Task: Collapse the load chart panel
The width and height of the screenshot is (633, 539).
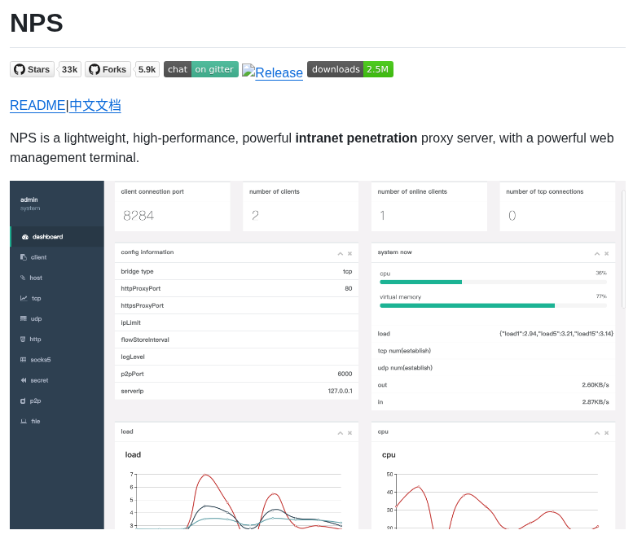Action: (341, 433)
